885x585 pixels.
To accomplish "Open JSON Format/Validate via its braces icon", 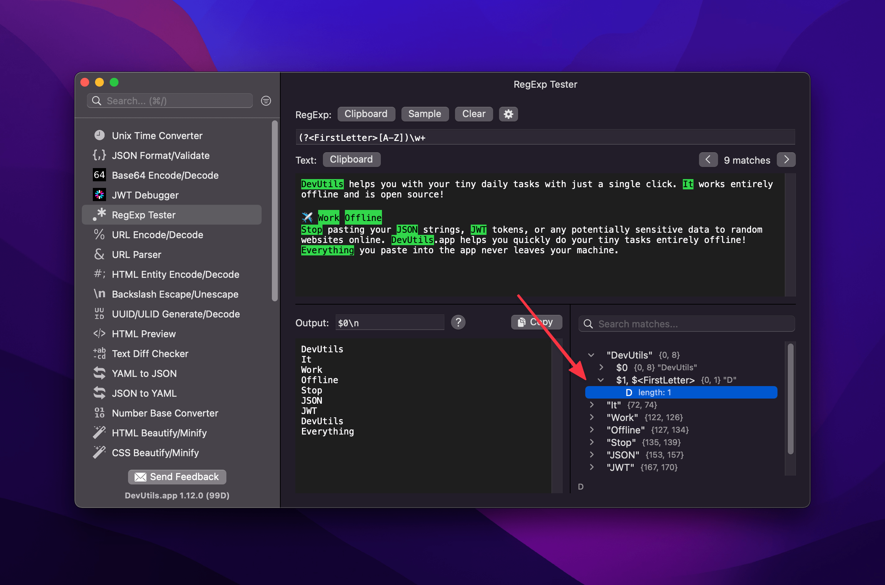I will coord(99,155).
